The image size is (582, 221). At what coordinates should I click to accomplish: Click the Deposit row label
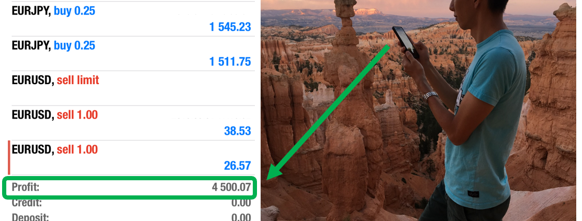pyautogui.click(x=30, y=217)
